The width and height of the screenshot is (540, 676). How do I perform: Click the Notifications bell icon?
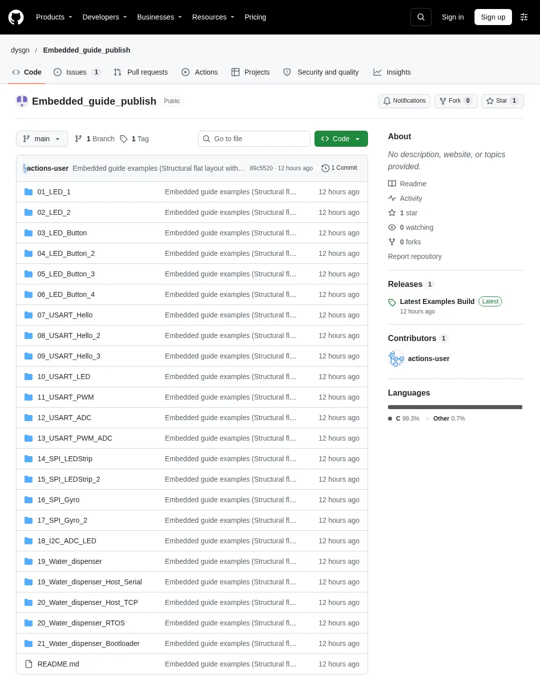387,101
